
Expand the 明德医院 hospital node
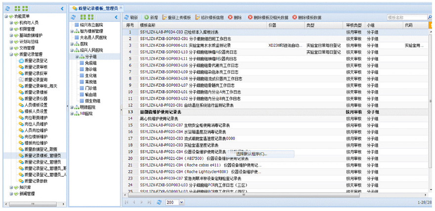(x=72, y=107)
